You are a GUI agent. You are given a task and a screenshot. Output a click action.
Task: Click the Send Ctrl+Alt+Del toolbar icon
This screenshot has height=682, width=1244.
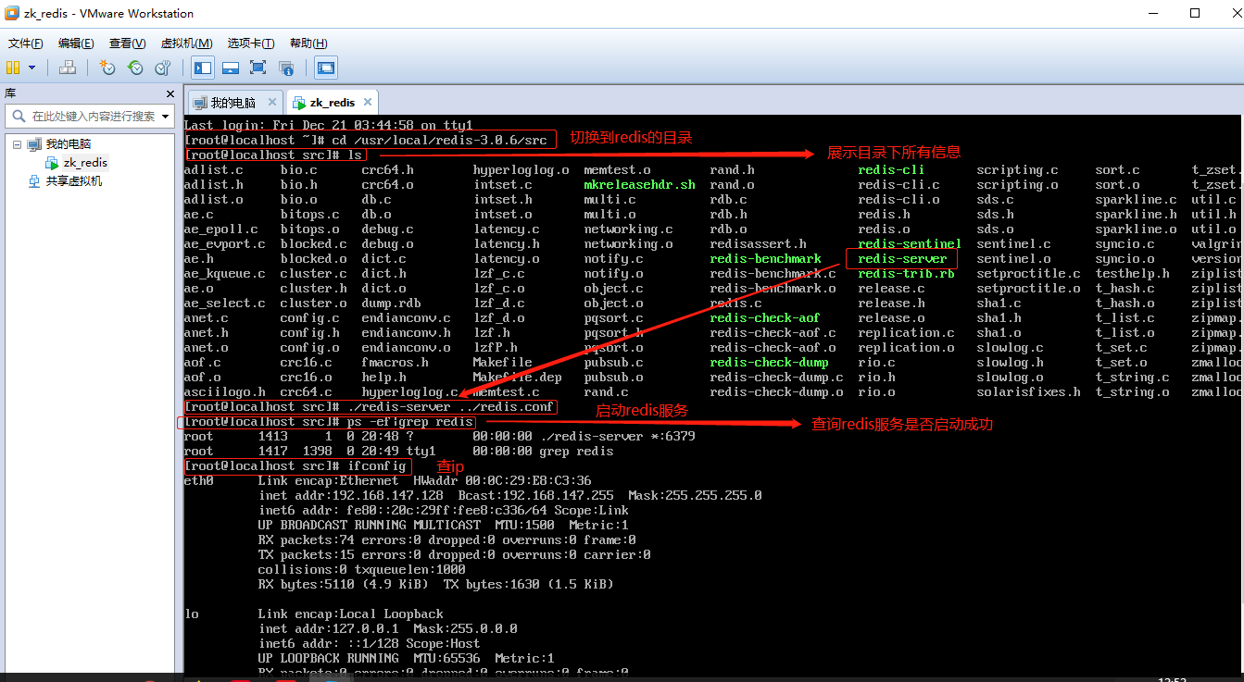[68, 68]
